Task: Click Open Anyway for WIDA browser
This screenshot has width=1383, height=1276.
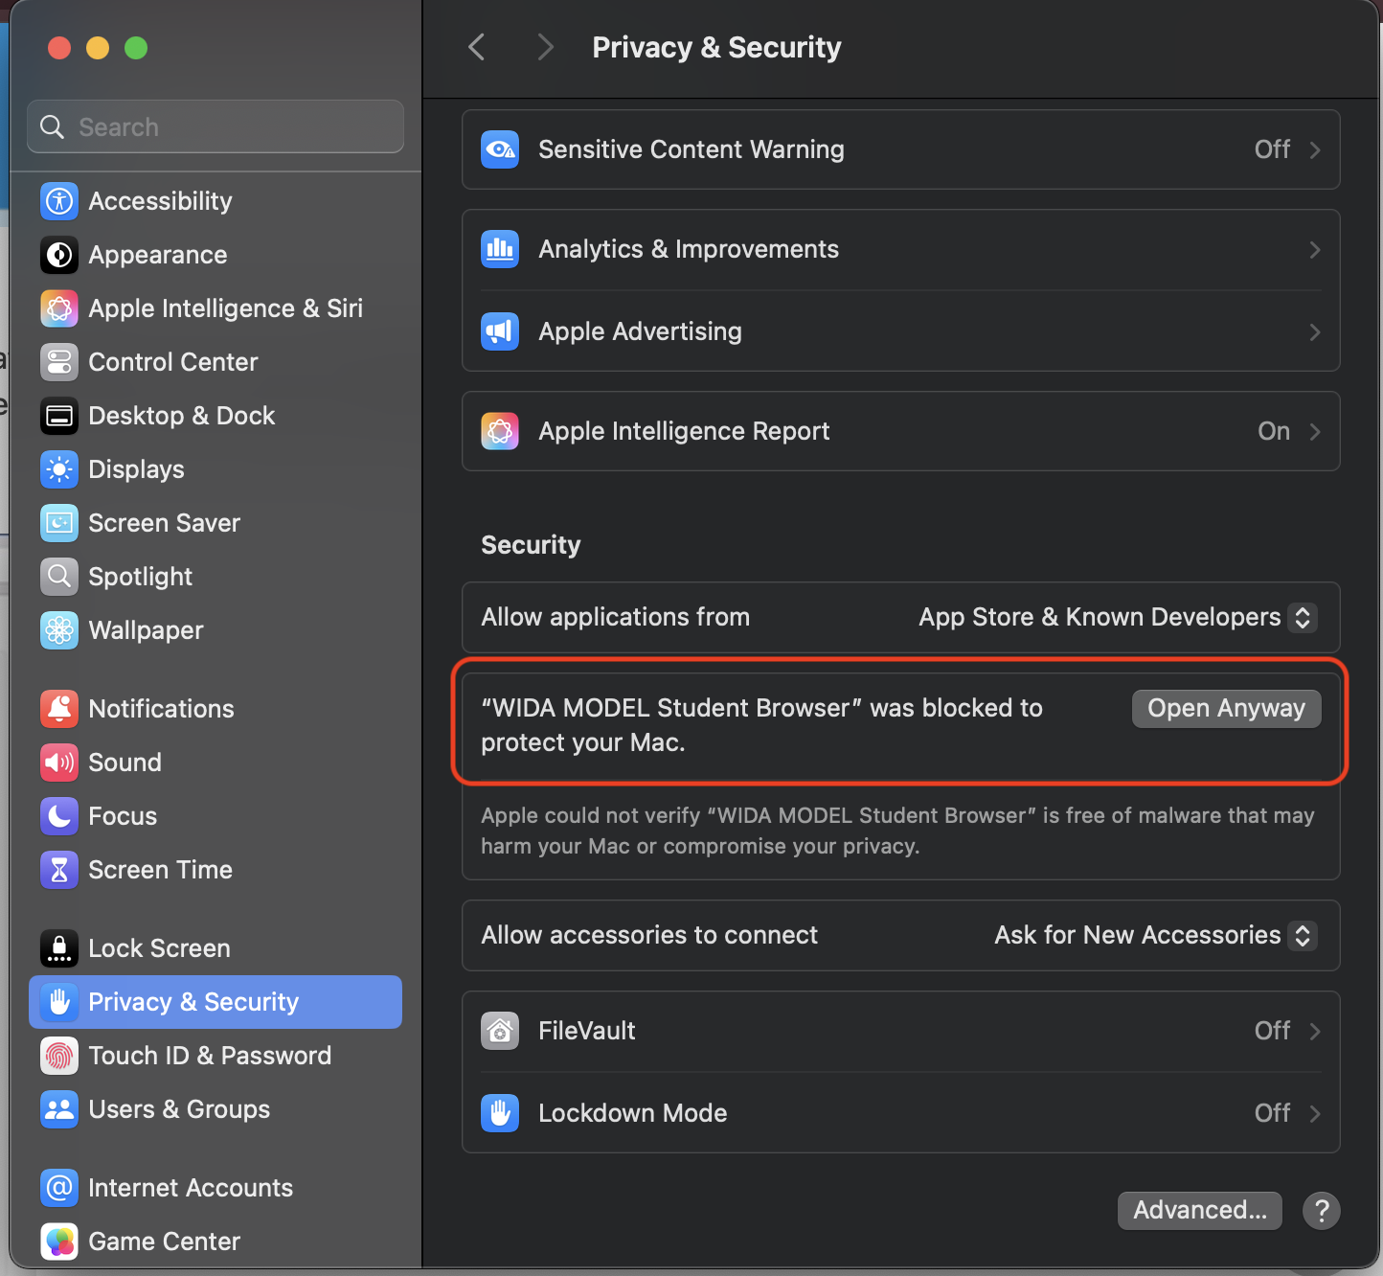Action: (1226, 709)
